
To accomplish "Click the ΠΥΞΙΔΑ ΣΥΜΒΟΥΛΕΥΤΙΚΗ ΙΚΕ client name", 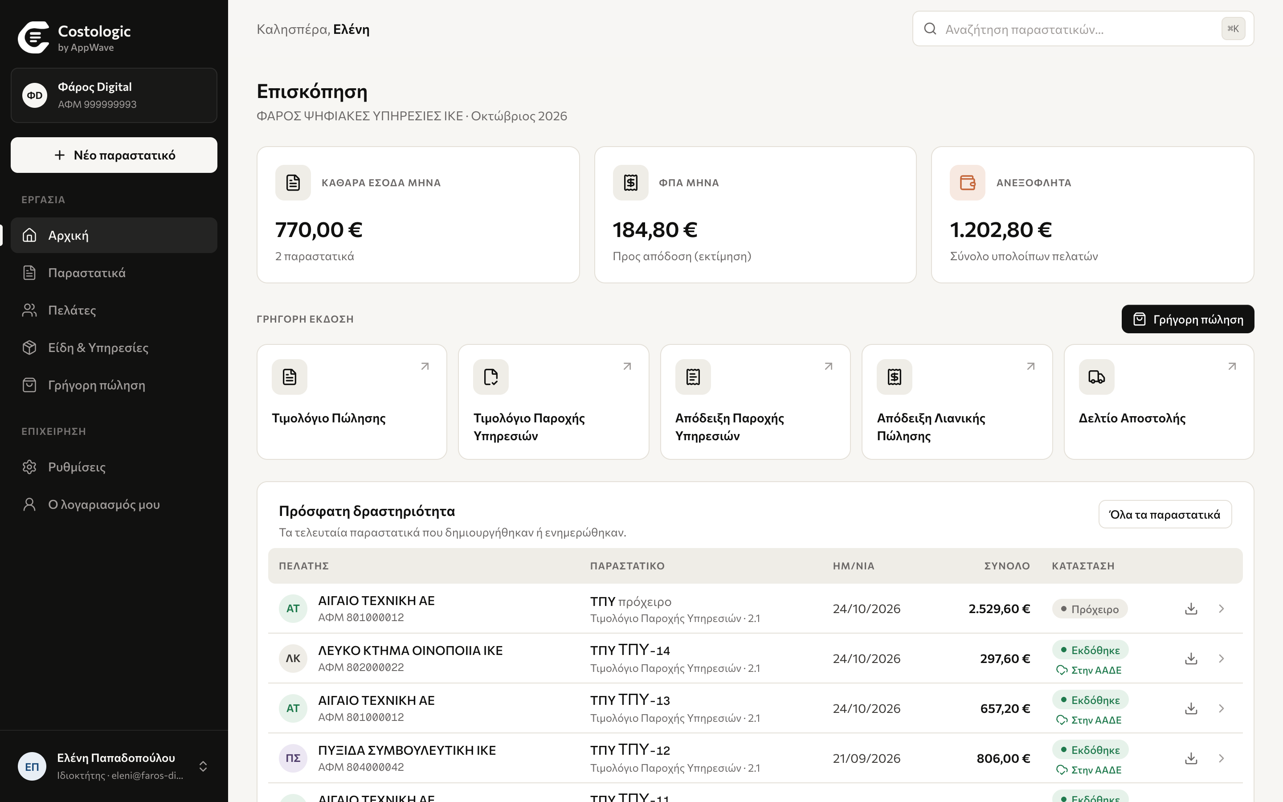I will [x=407, y=750].
